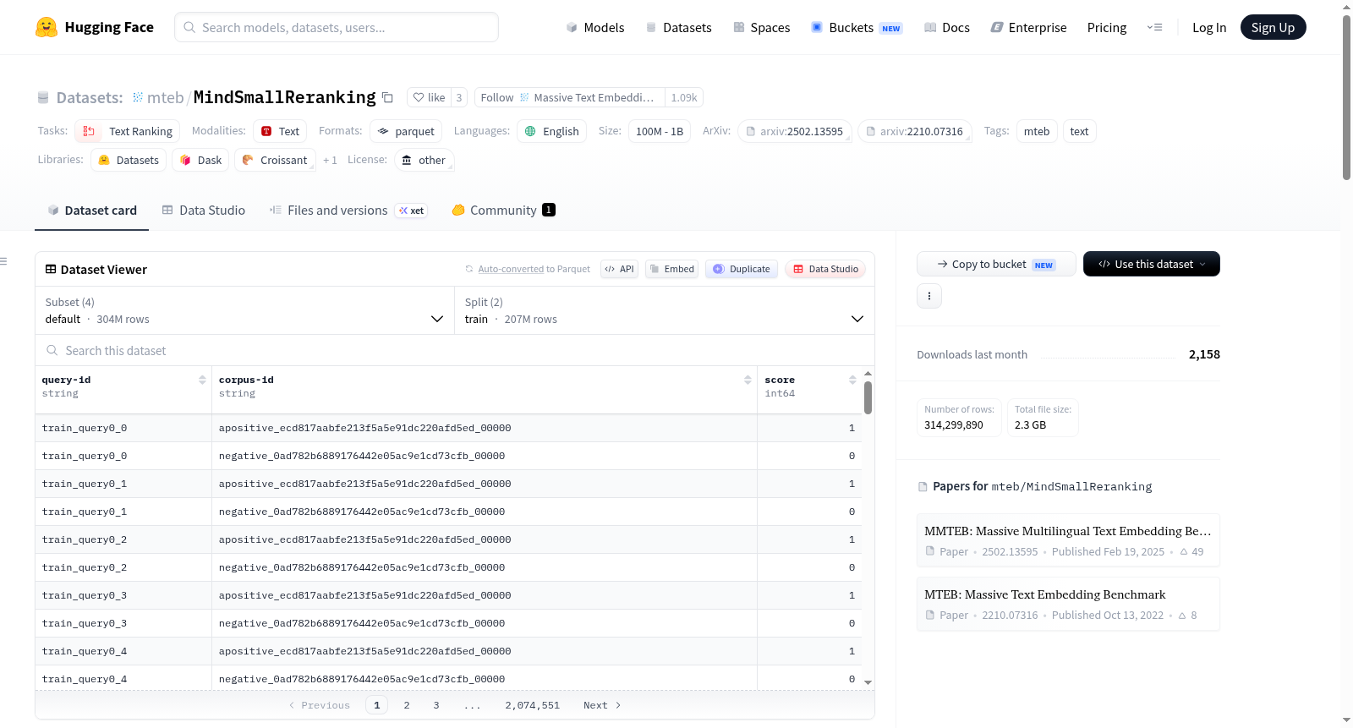Go to Spaces in top navigation
1353x728 pixels.
pyautogui.click(x=762, y=27)
